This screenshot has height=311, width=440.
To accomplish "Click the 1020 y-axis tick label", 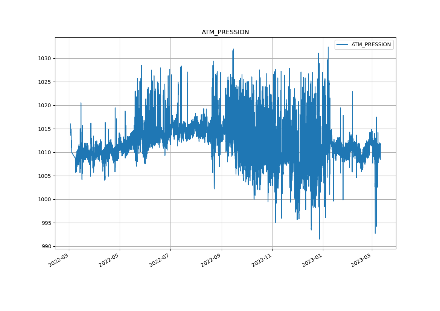I will (x=44, y=105).
